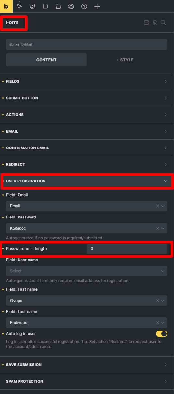Expand the Fields section
This screenshot has width=174, height=394.
(87, 81)
